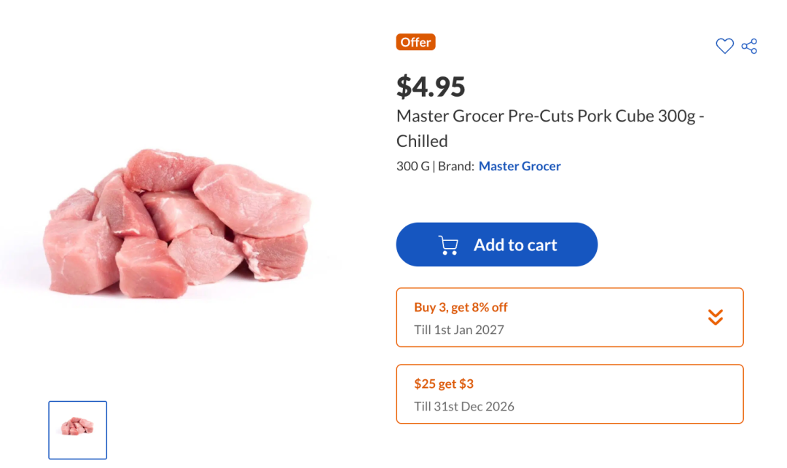The image size is (787, 468).
Task: Click the Till 1st Jan 2027 date
Action: point(459,330)
